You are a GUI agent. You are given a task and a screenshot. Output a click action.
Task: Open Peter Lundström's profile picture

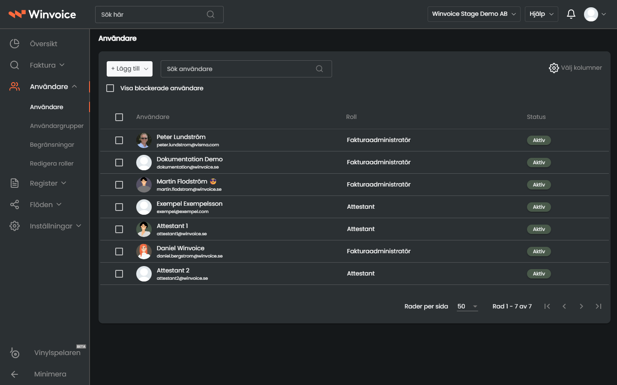(x=144, y=140)
